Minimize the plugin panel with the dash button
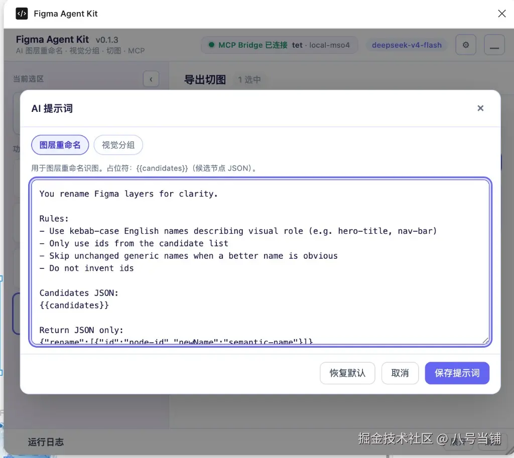The image size is (514, 458). click(494, 45)
